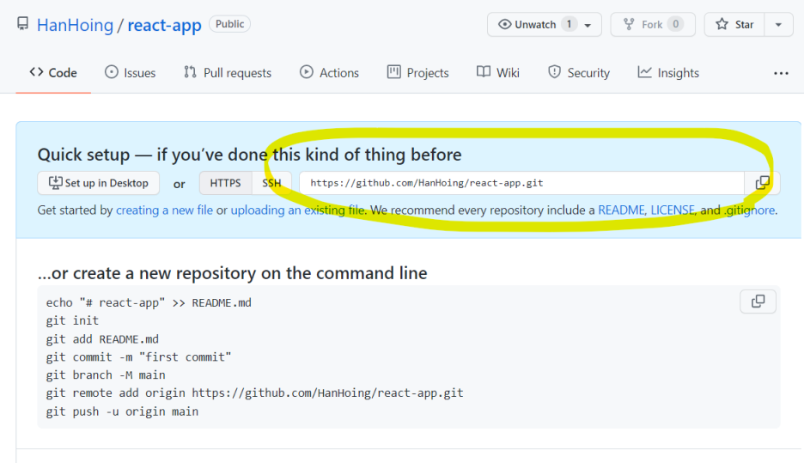Click the Issues circle-dot icon

(112, 72)
